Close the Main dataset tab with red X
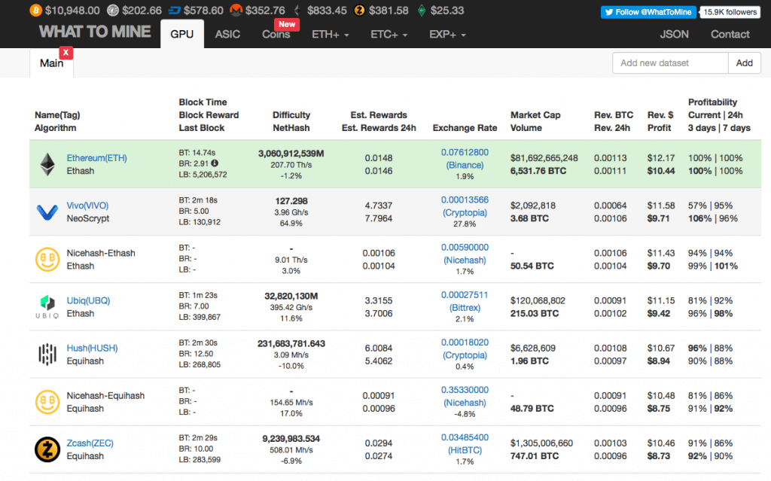Screen dimensions: 771x481 coord(66,52)
